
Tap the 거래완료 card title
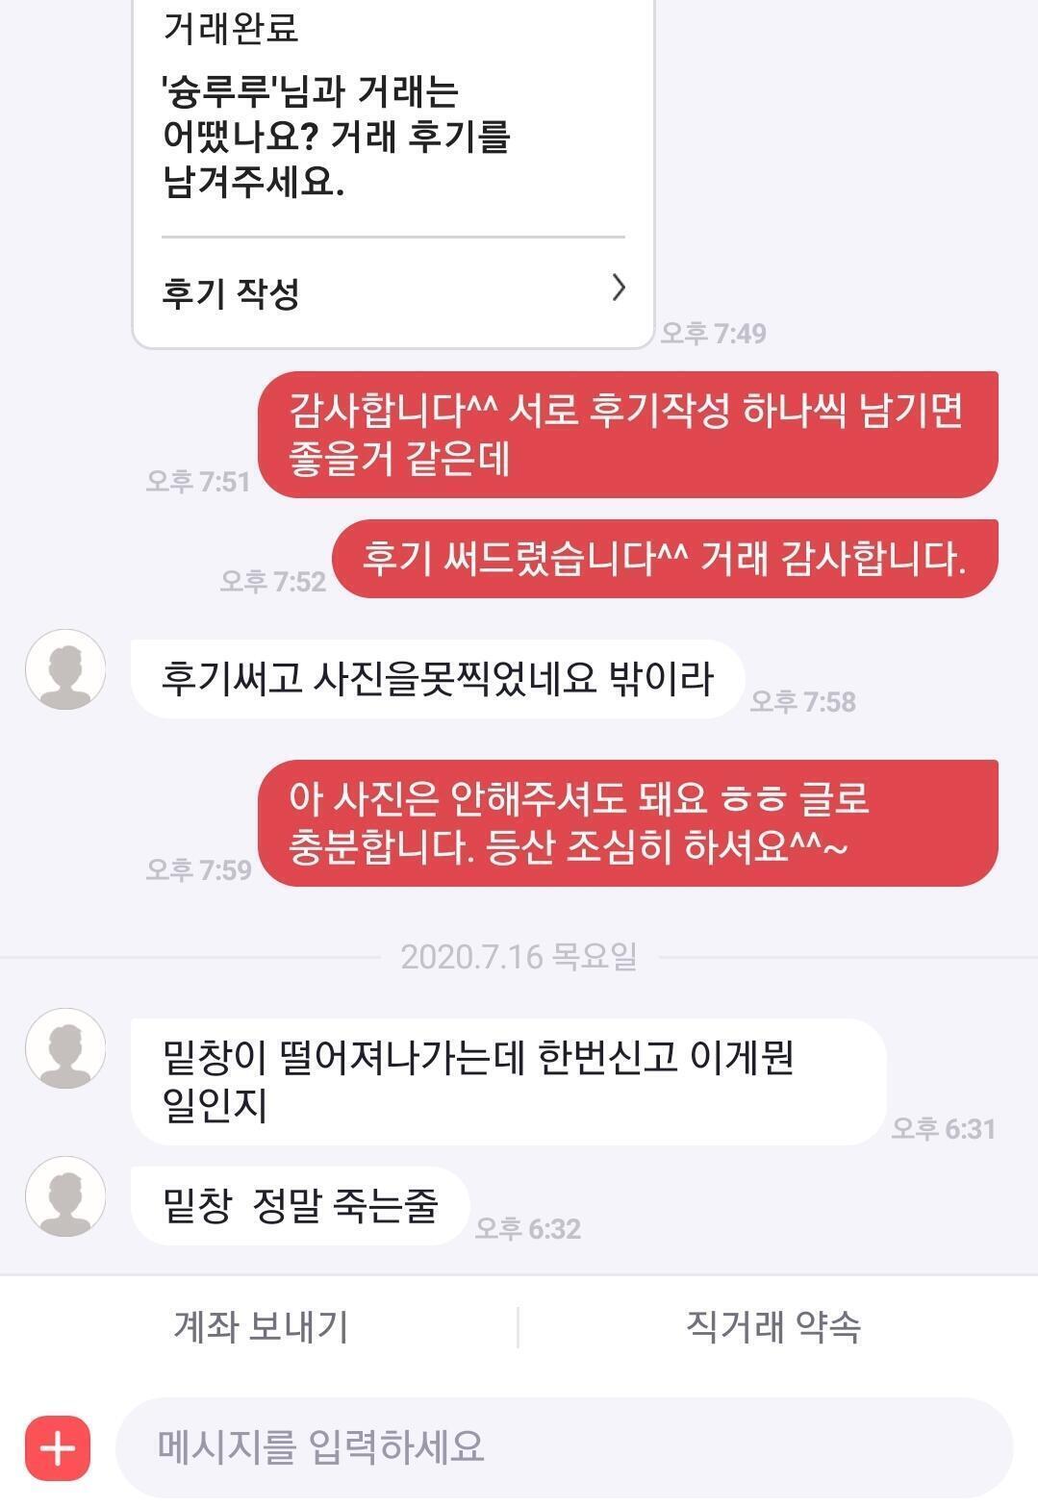[x=231, y=28]
